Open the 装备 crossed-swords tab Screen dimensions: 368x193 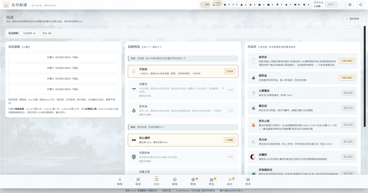[x=138, y=182]
